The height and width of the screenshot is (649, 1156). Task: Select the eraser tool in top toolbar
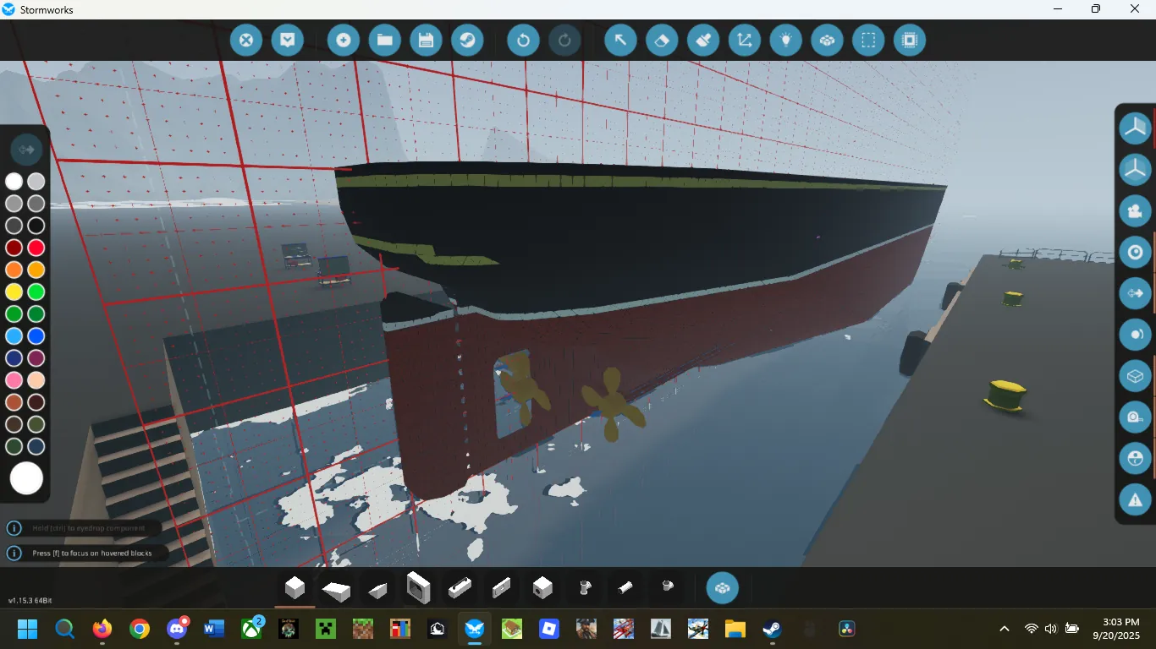[662, 40]
